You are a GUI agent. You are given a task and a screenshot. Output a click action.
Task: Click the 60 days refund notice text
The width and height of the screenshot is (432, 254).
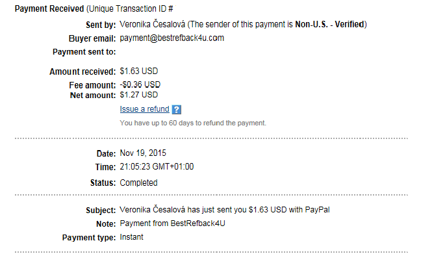pos(193,123)
